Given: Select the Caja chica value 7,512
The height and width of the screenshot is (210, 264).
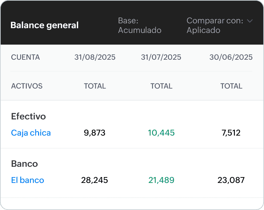Looking at the screenshot, I should pos(231,133).
